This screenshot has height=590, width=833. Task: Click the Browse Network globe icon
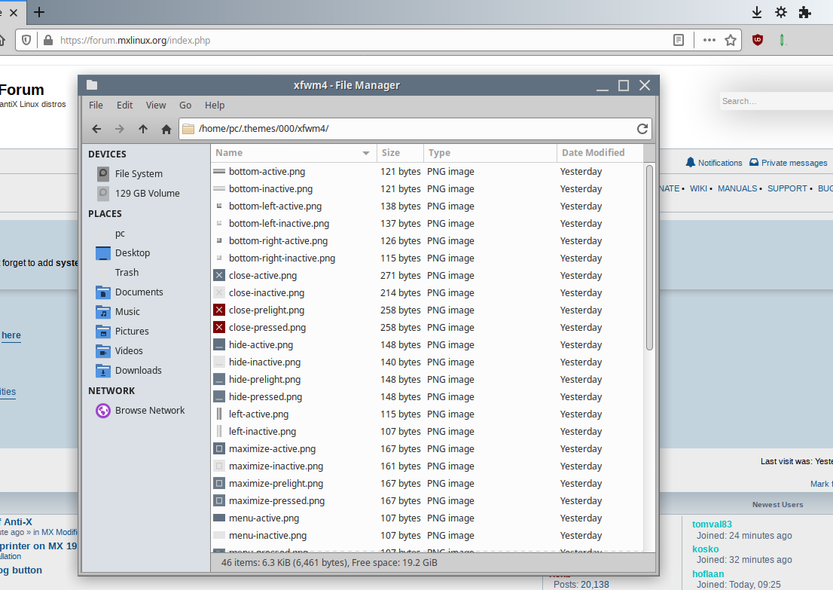pyautogui.click(x=103, y=411)
